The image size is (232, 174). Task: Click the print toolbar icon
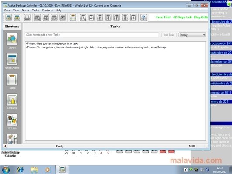click(x=27, y=17)
